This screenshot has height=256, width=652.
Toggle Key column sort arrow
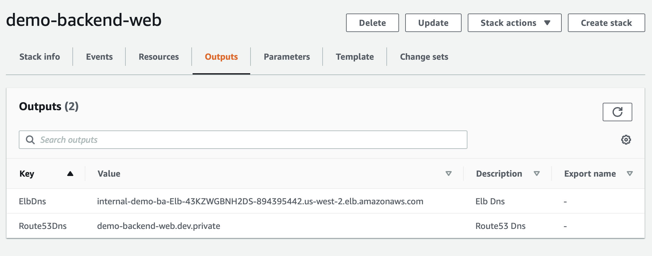pos(70,174)
